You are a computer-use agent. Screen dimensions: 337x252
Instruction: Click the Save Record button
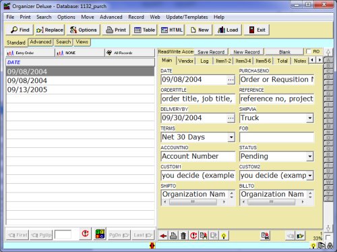(x=211, y=52)
